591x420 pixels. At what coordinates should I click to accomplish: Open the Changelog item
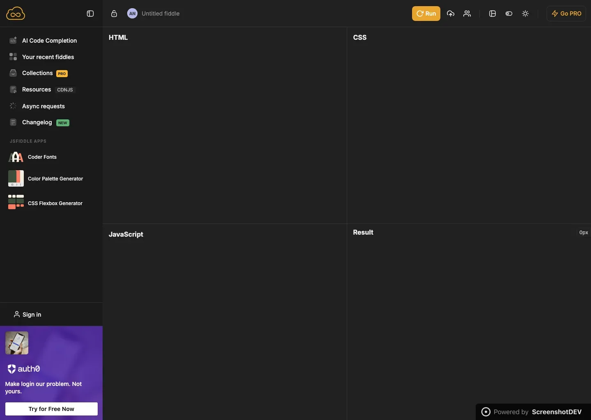[37, 122]
